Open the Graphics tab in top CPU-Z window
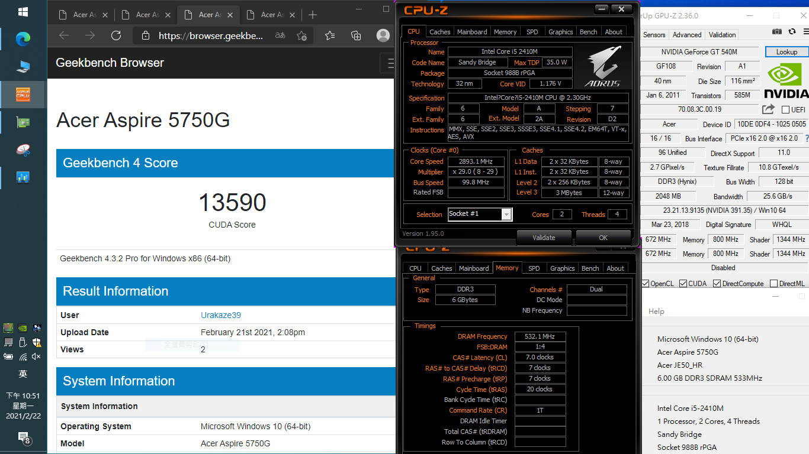 pos(560,32)
